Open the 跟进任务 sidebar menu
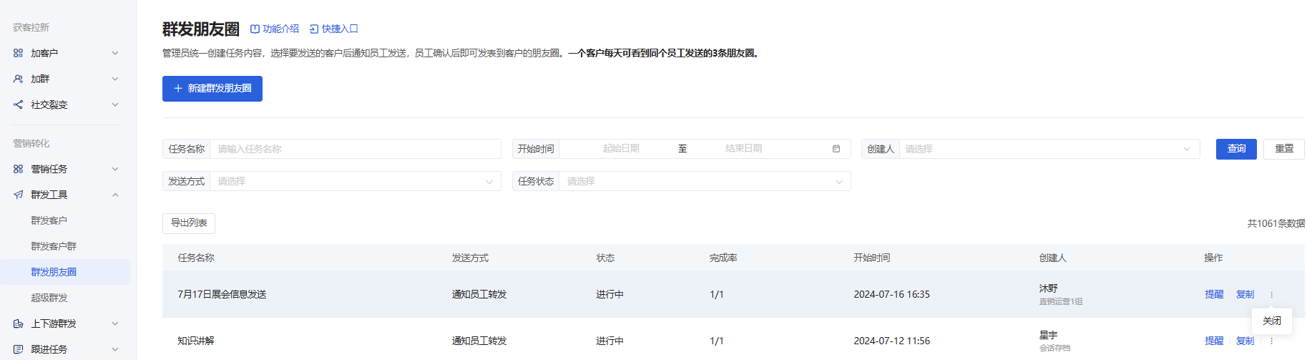Image resolution: width=1307 pixels, height=360 pixels. point(66,349)
